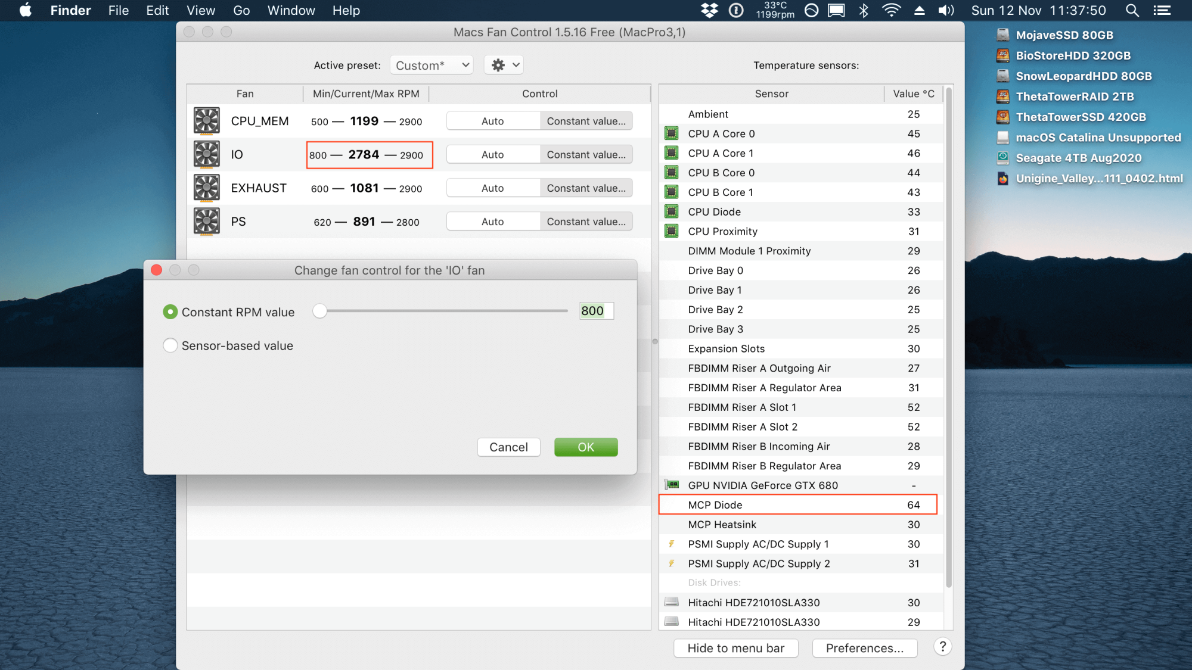
Task: Open the Go menu
Action: pyautogui.click(x=241, y=11)
